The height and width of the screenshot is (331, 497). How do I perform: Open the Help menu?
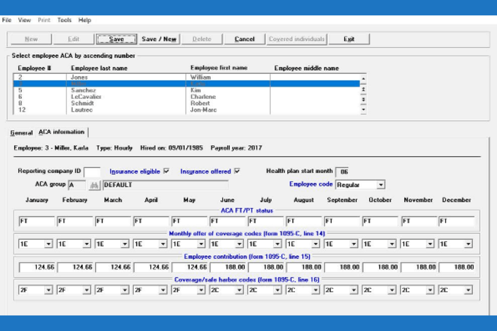tap(85, 20)
